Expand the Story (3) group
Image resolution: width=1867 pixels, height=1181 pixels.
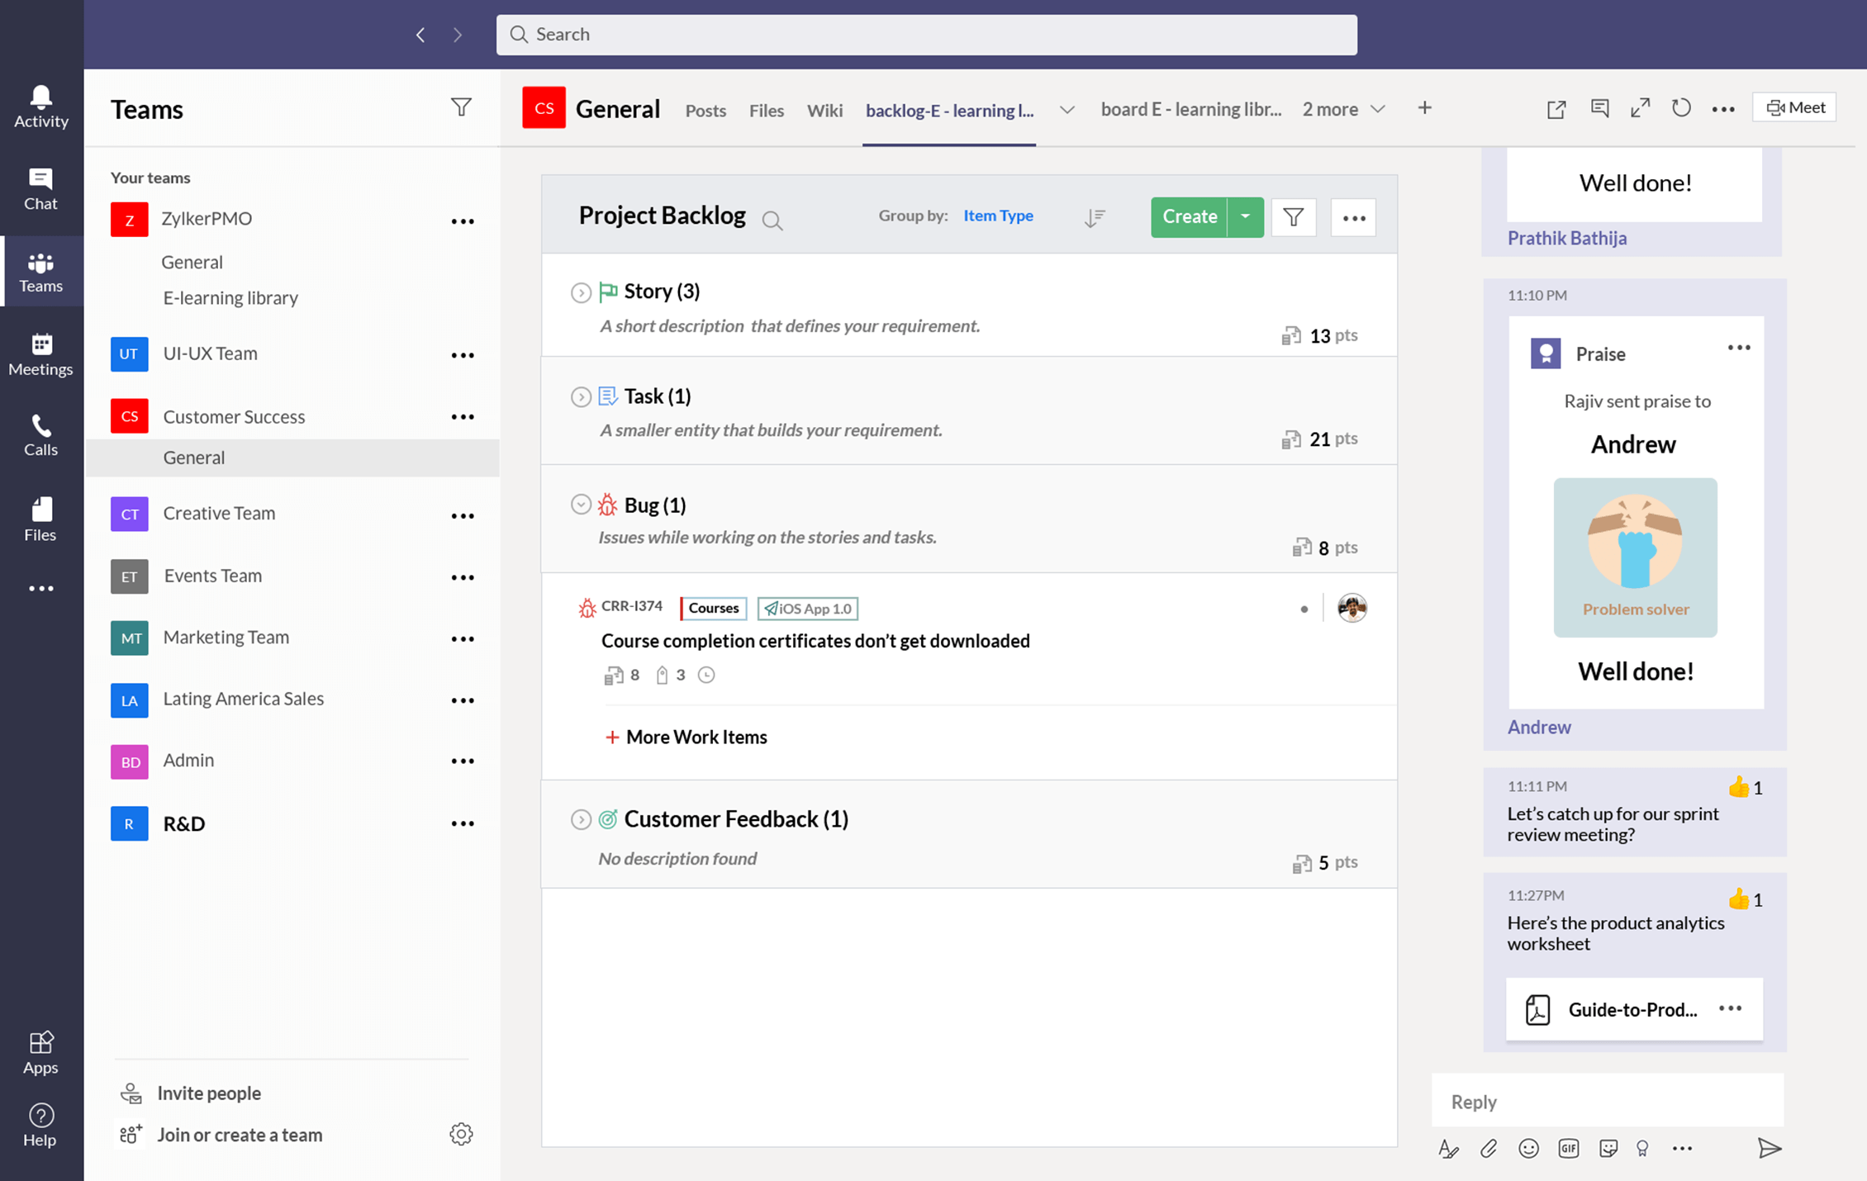click(x=581, y=292)
